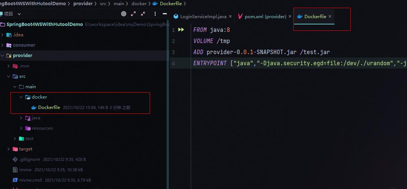This screenshot has width=407, height=189.
Task: Click the Docker whale icon in breadcrumb
Action: 155,4
